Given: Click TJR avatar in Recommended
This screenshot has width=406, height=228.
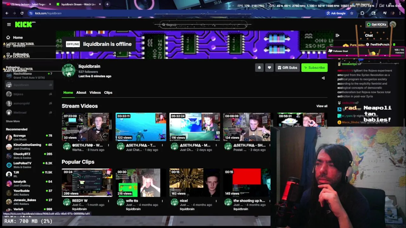Looking at the screenshot, I should [x=9, y=174].
